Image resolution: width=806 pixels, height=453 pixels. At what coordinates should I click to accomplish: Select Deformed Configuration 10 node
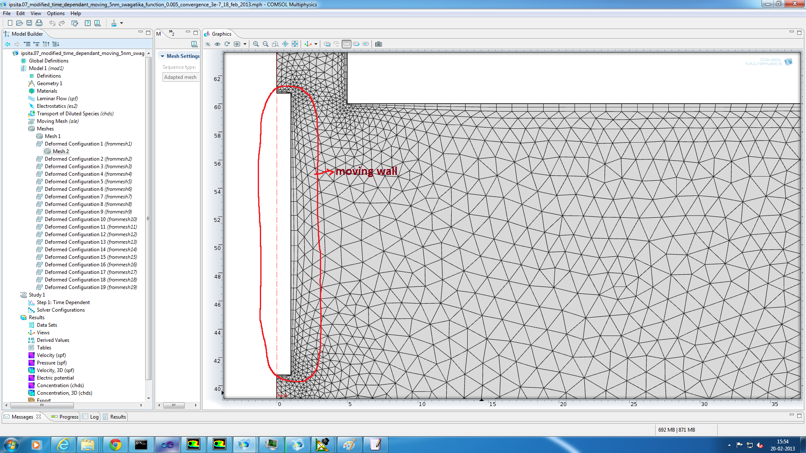click(x=75, y=219)
